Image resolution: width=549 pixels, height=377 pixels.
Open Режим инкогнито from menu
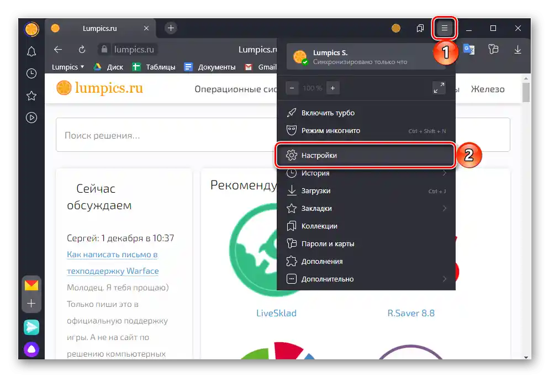click(x=366, y=131)
